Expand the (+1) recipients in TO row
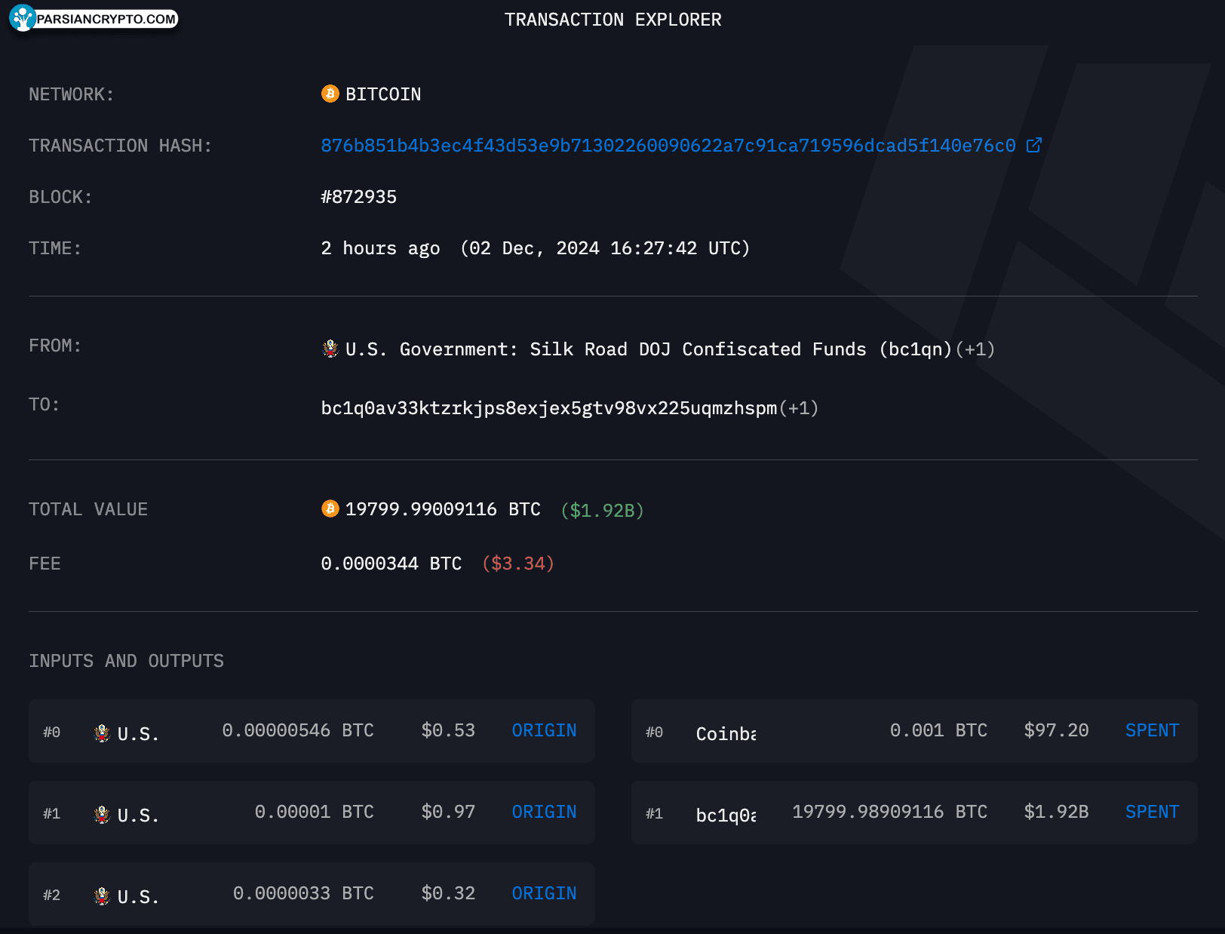The width and height of the screenshot is (1225, 934). tap(799, 408)
